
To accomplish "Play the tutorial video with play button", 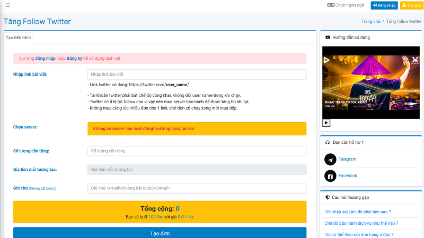I will pos(326,123).
